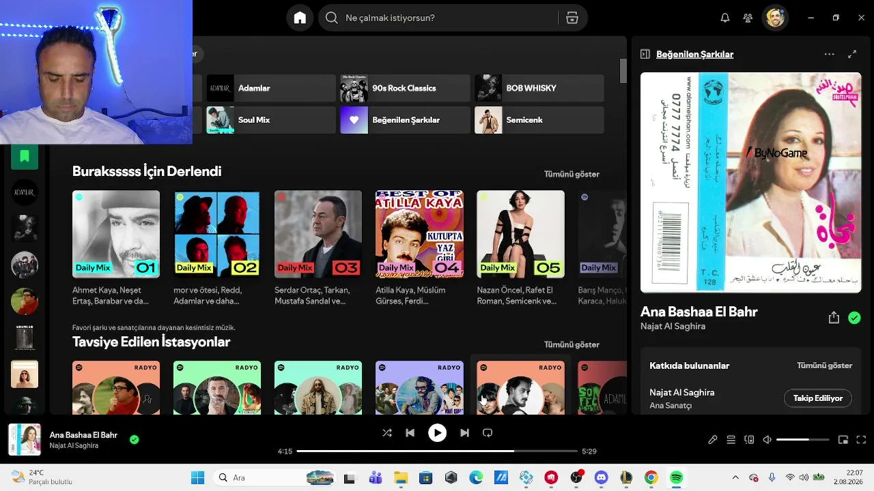Open the mini player
This screenshot has height=491, width=874.
point(843,440)
